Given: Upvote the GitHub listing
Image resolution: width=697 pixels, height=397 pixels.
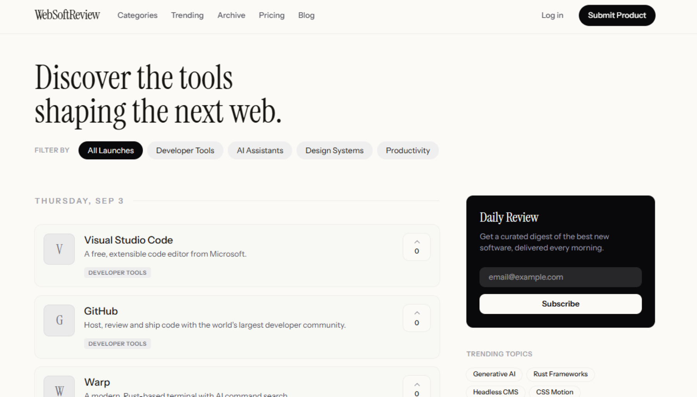Looking at the screenshot, I should point(417,318).
